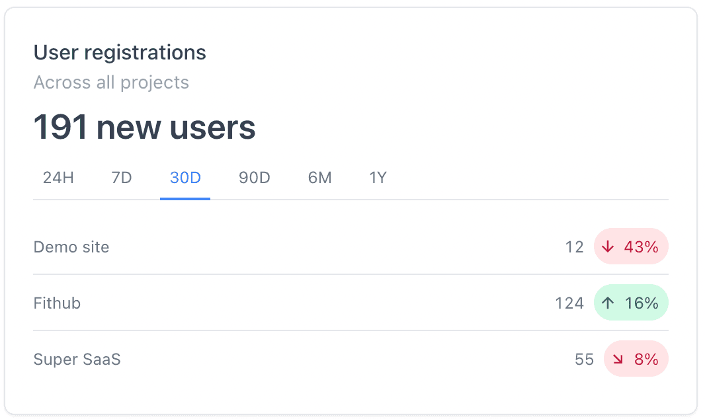Image resolution: width=705 pixels, height=419 pixels.
Task: Switch to the 24H tab
Action: coord(58,178)
